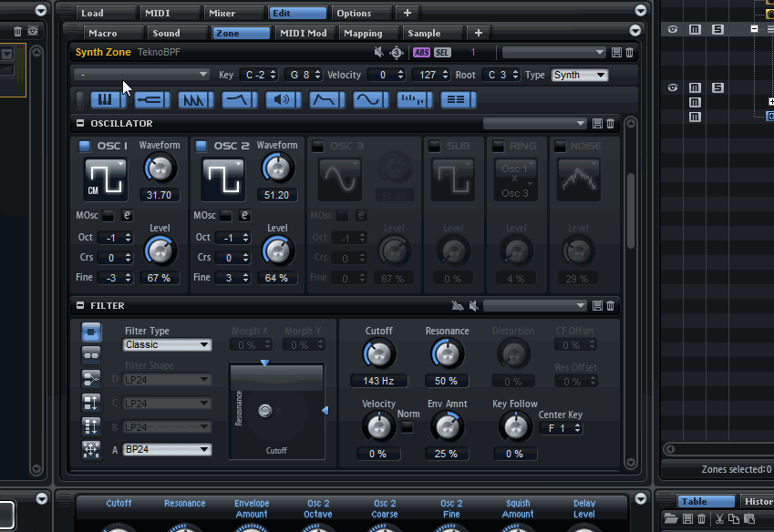Open the Synth Zone preset dropdown
This screenshot has width=774, height=532.
pos(553,52)
